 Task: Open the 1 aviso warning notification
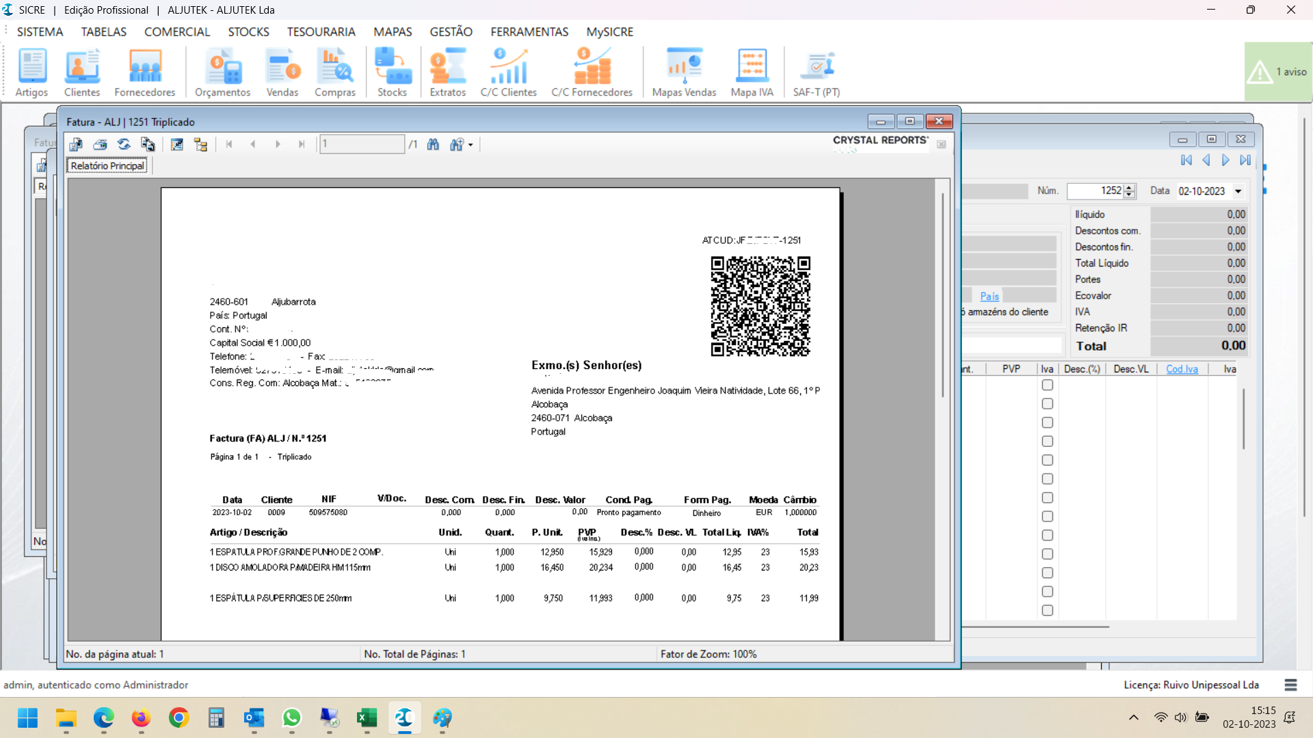[x=1277, y=72]
